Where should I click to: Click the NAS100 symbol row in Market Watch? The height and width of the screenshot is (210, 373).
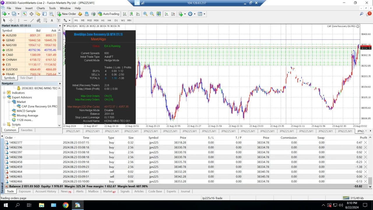point(29,45)
